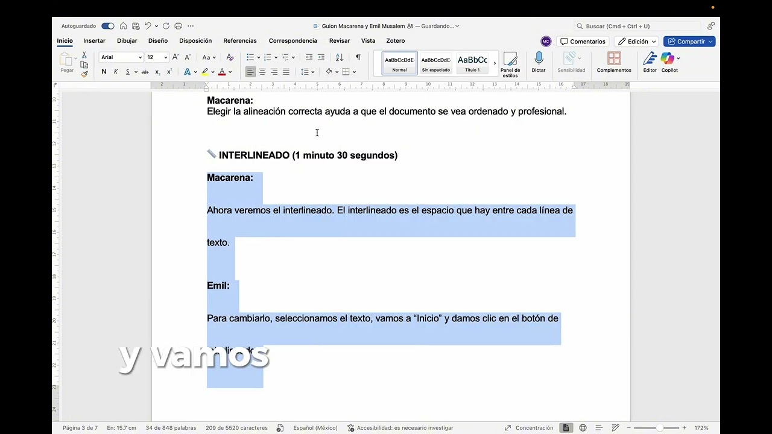The image size is (772, 434).
Task: Decrease font size with the smaller A
Action: pyautogui.click(x=188, y=57)
